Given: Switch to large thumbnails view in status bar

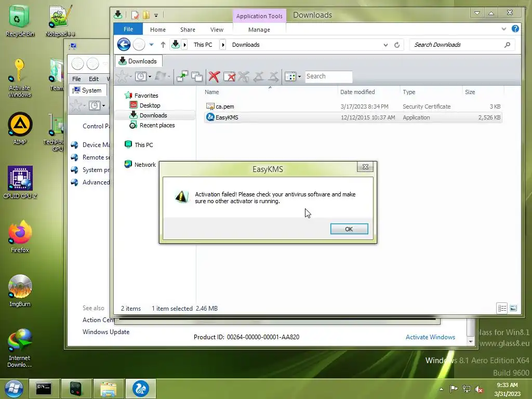Looking at the screenshot, I should click(x=513, y=308).
